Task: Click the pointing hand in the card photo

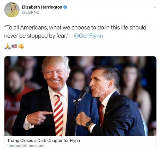Action: [x=38, y=118]
